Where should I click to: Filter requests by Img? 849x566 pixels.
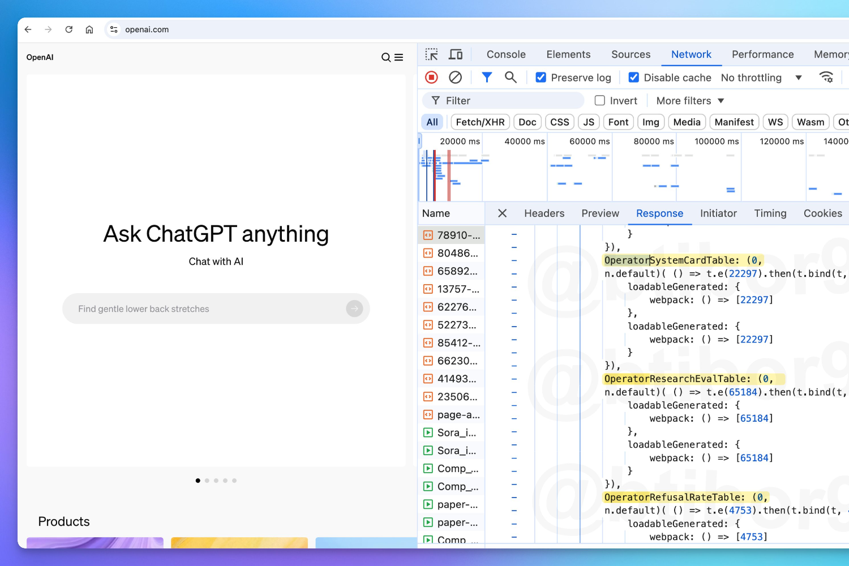click(x=651, y=122)
